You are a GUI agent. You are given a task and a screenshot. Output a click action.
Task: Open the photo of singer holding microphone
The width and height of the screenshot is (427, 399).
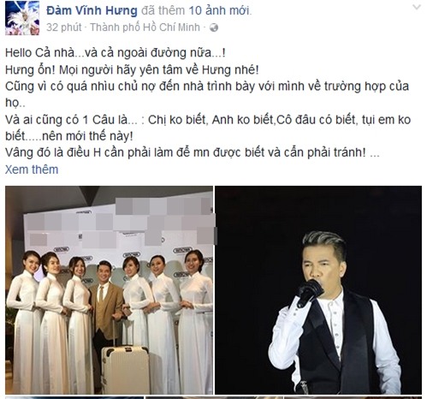pyautogui.click(x=318, y=290)
